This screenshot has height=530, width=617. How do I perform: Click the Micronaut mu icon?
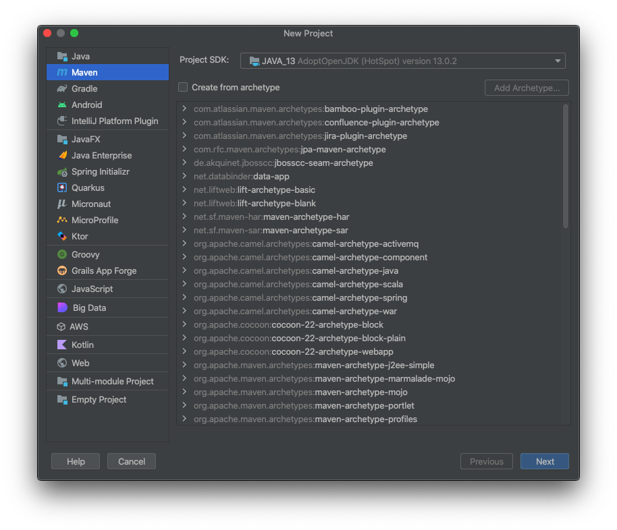pos(62,204)
